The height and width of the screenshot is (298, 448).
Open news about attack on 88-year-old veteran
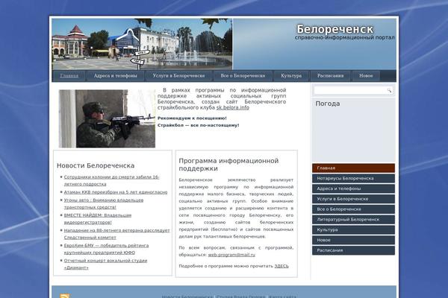pos(117,234)
